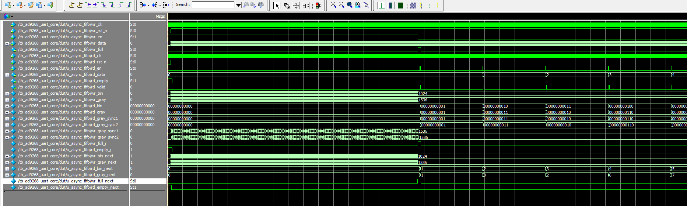The width and height of the screenshot is (687, 206).
Task: Click the Trace Readers icon
Action: pos(155,5)
